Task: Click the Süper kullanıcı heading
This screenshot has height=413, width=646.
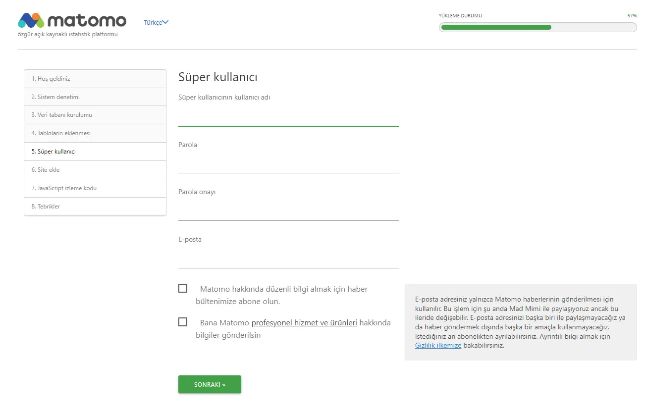Action: click(x=218, y=77)
